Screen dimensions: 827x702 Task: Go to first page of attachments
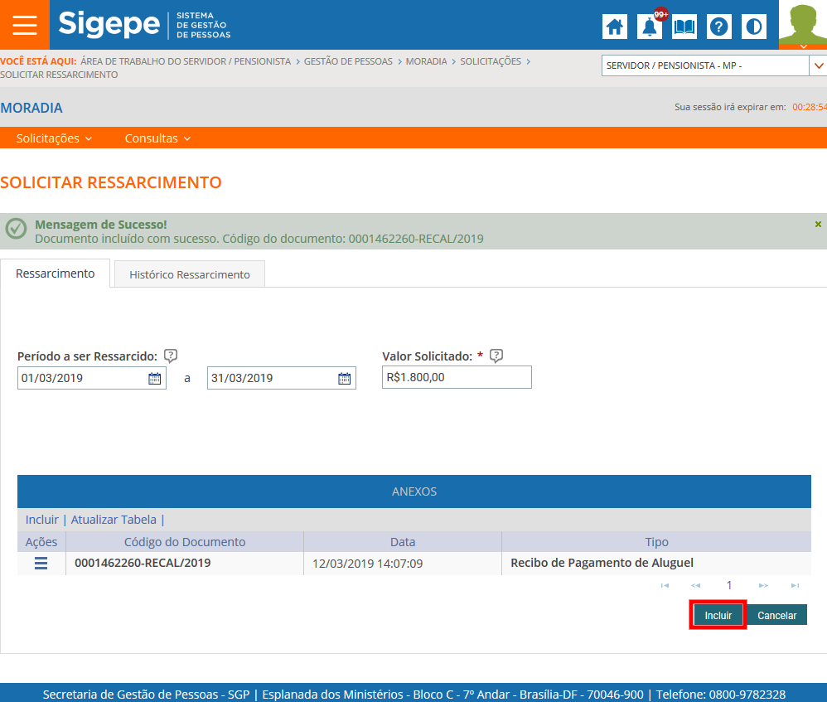(x=665, y=585)
